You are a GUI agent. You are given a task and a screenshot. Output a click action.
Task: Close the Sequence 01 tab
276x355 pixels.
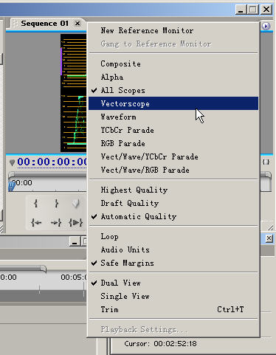(77, 24)
